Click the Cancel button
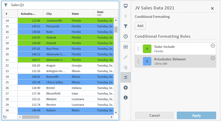This screenshot has height=121, width=221. pos(154,115)
